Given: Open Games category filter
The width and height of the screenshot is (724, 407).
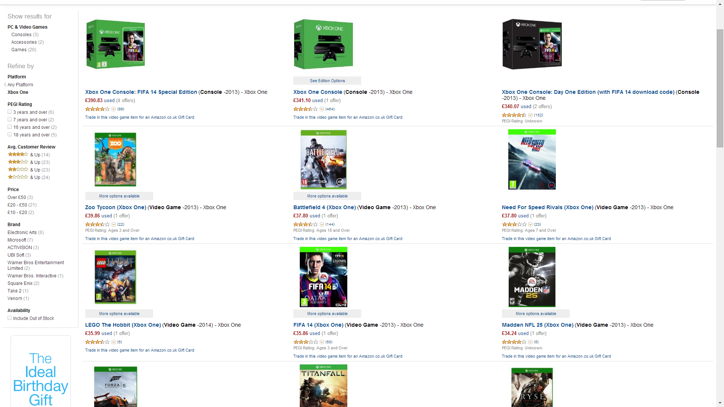Looking at the screenshot, I should (19, 50).
